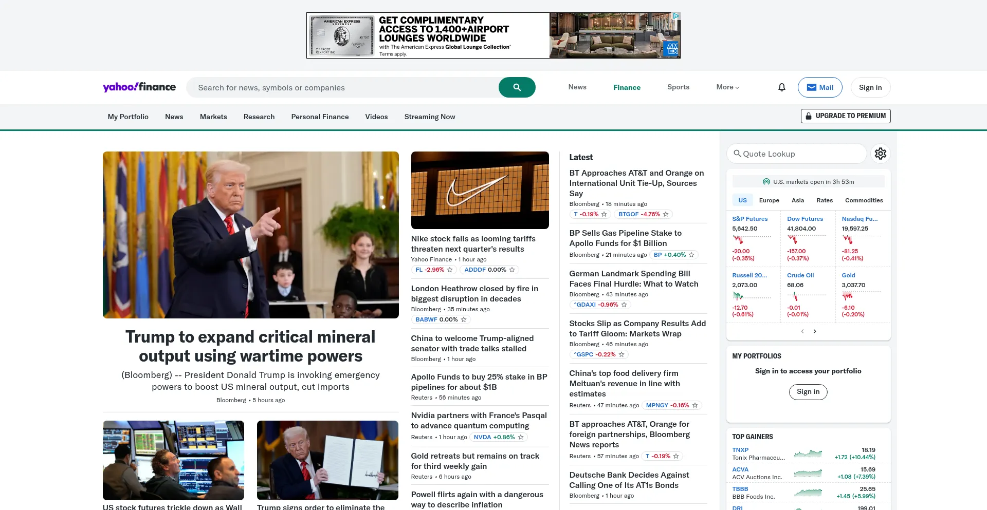Go to top News link
Viewport: 987px width, 510px height.
pos(577,87)
